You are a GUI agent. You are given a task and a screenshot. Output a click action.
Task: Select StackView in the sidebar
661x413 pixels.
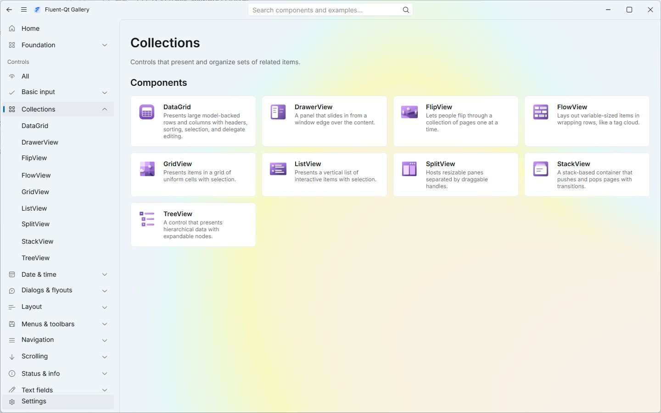tap(58, 241)
